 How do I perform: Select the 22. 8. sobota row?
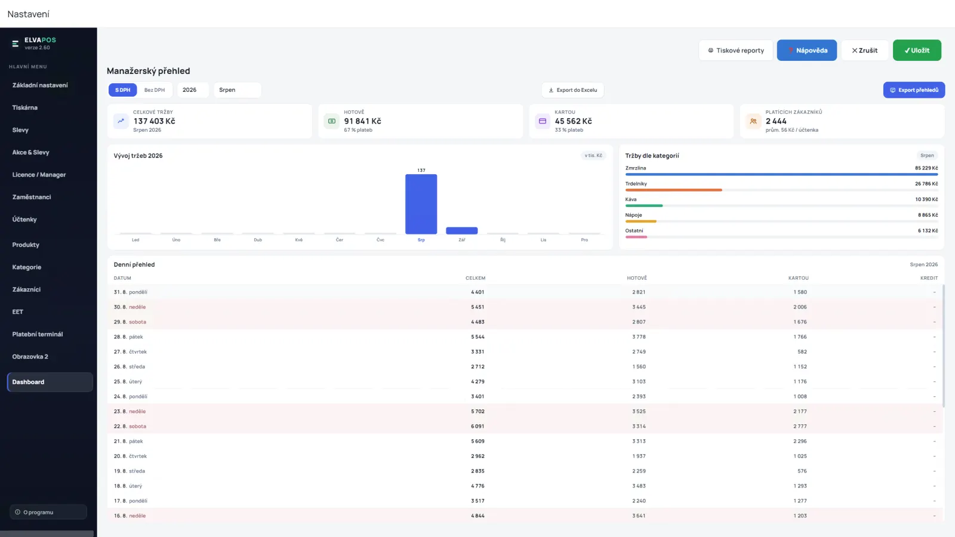525,427
